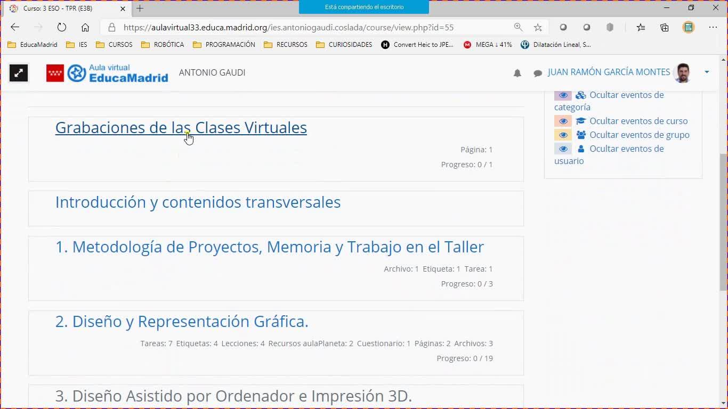
Task: Open browser Settings and more menu
Action: point(713,27)
